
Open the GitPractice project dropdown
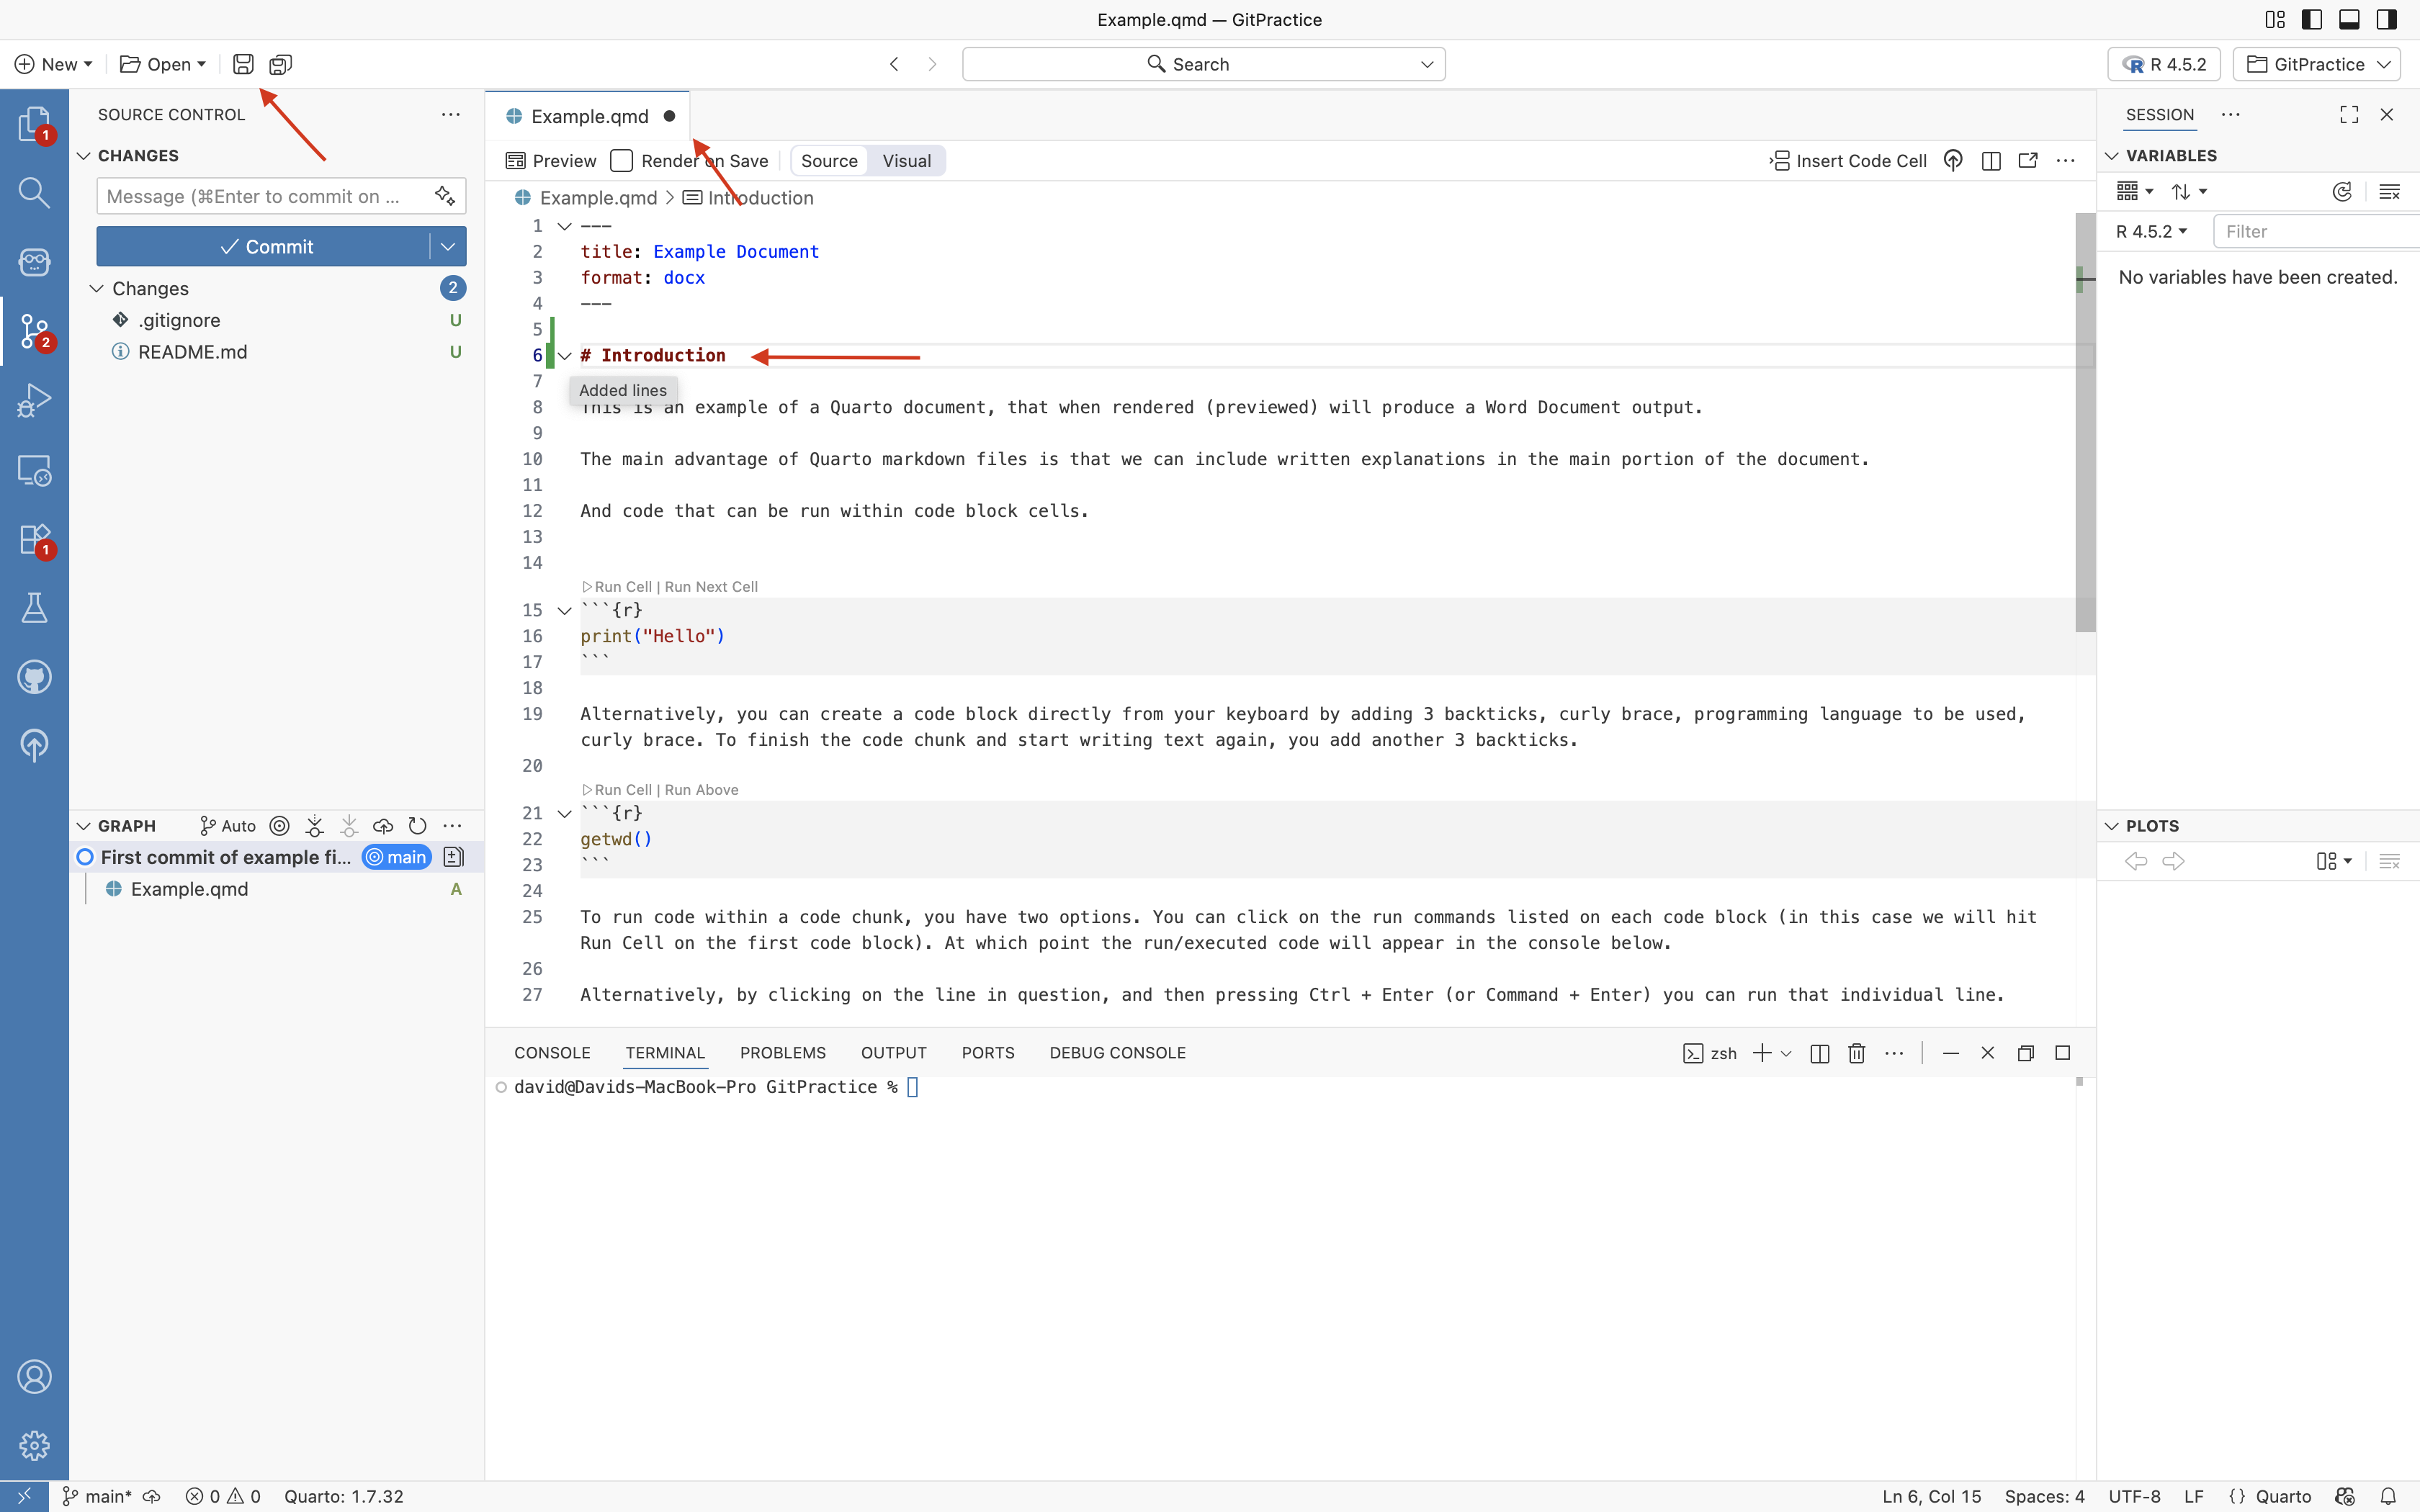2317,64
